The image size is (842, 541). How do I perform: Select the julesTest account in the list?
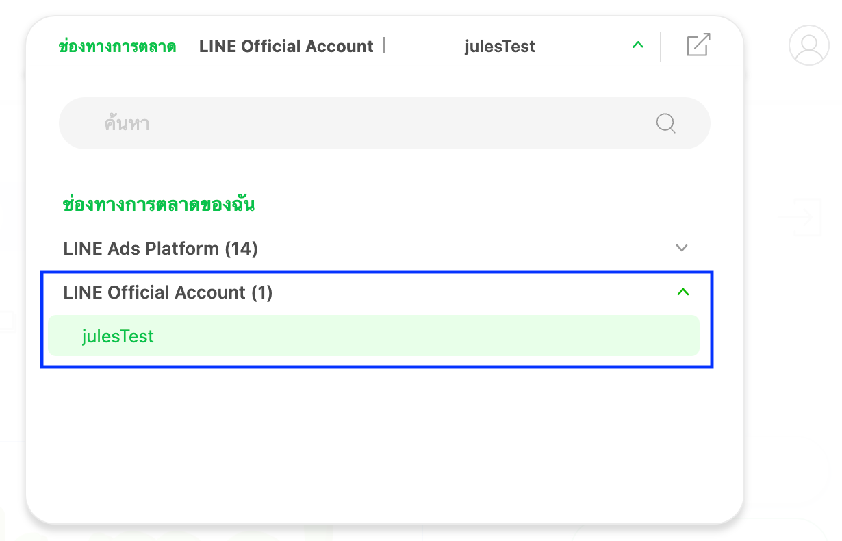pos(374,336)
